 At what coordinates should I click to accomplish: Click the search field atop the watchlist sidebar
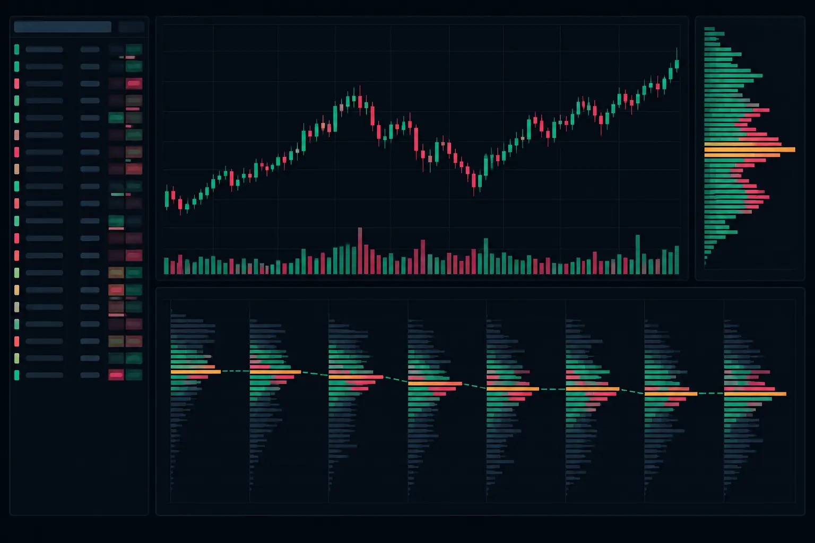[63, 27]
